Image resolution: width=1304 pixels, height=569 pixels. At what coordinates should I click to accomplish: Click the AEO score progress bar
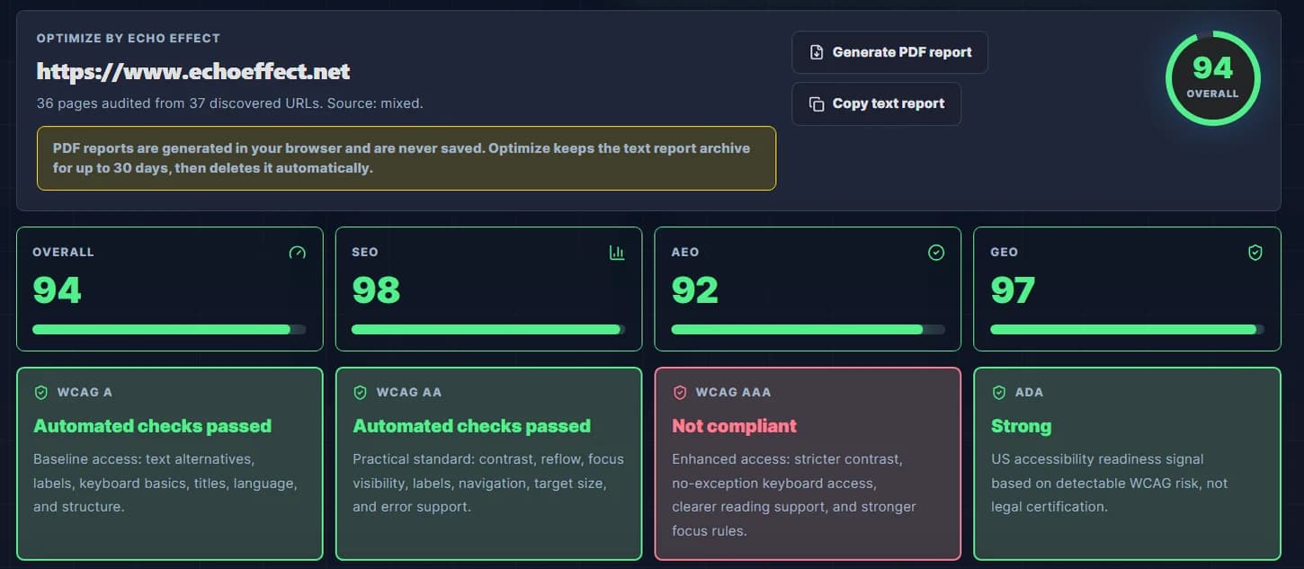[808, 329]
